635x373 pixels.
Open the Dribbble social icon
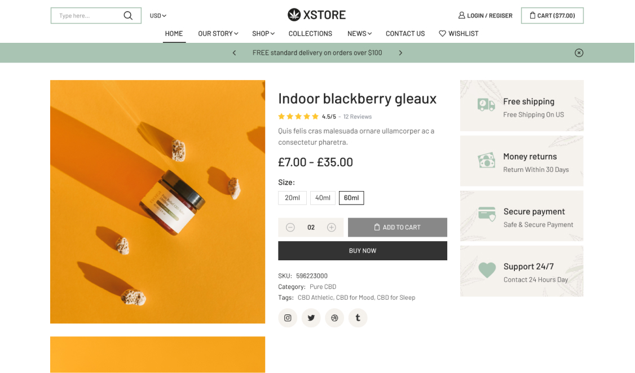pos(334,318)
